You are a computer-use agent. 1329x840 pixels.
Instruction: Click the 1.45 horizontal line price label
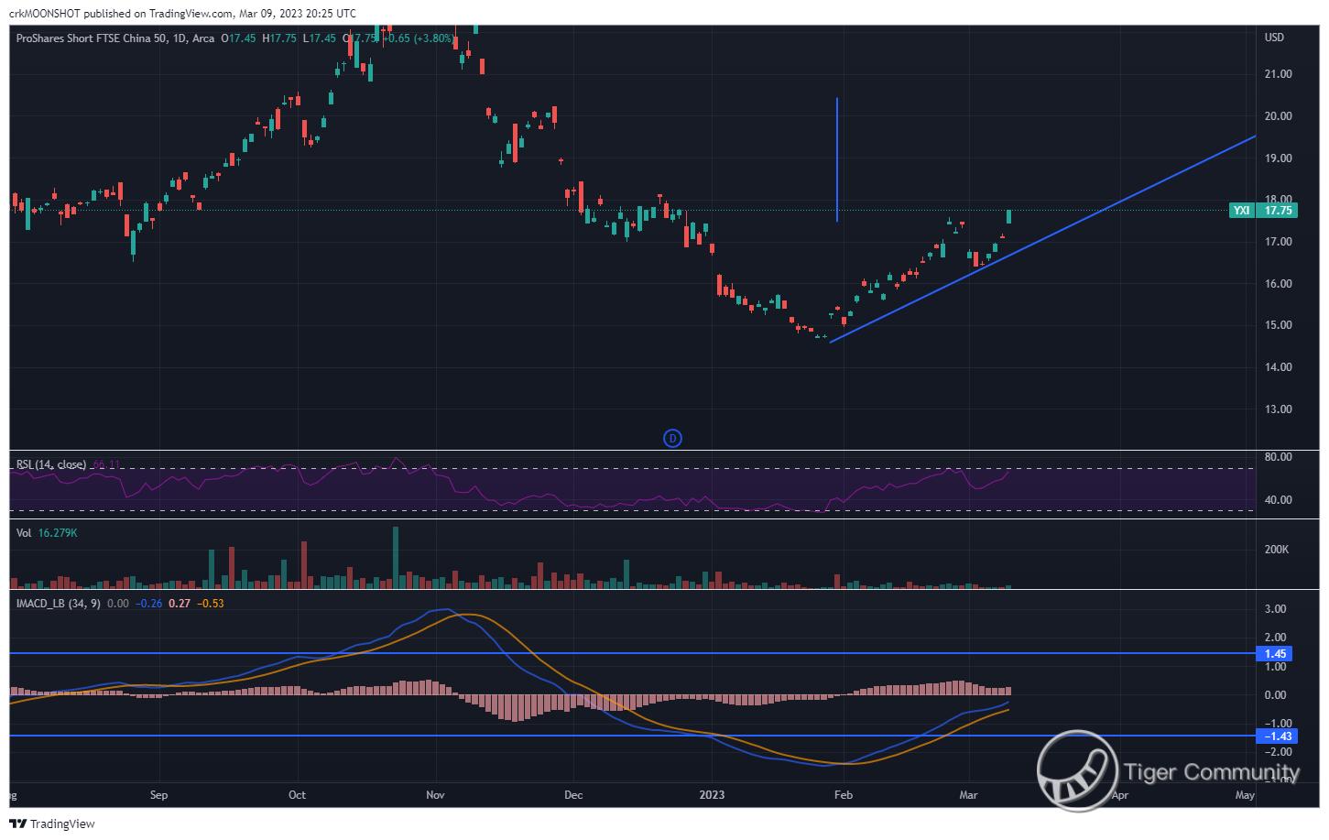click(1277, 654)
